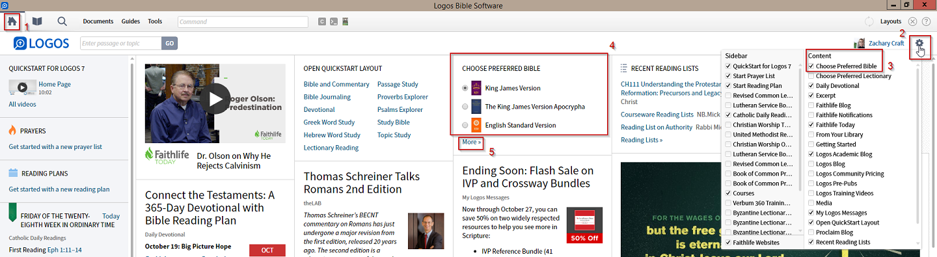Screen dimensions: 937x257
Task: Open the Search magnifier icon
Action: pyautogui.click(x=62, y=21)
